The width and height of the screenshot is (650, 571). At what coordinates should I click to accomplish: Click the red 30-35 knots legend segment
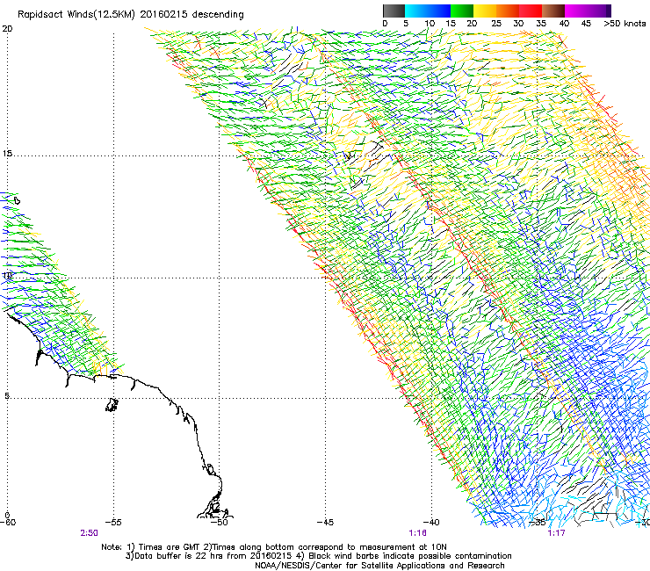tap(531, 11)
